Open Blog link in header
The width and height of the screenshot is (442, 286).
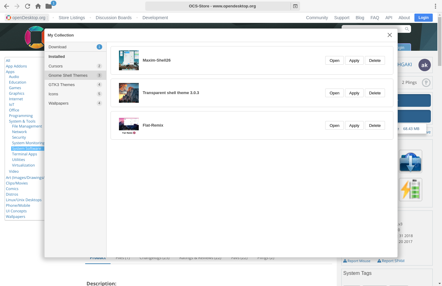pos(360,18)
